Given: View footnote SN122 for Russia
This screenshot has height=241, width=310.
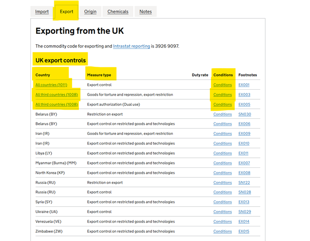Looking at the screenshot, I should tap(244, 182).
